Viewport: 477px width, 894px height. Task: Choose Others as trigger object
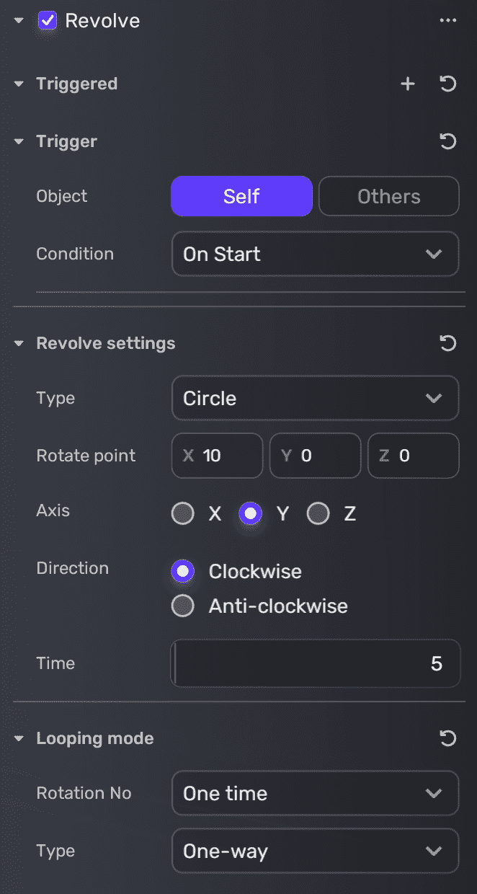click(388, 196)
